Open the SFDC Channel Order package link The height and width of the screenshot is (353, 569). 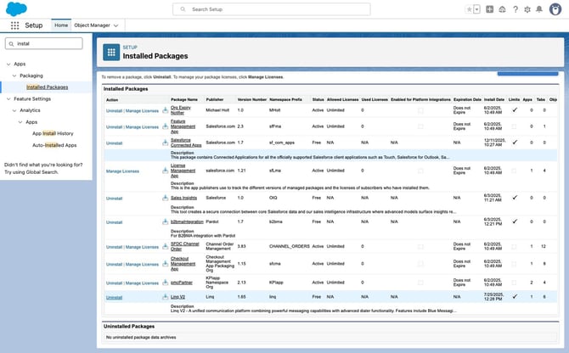click(184, 246)
